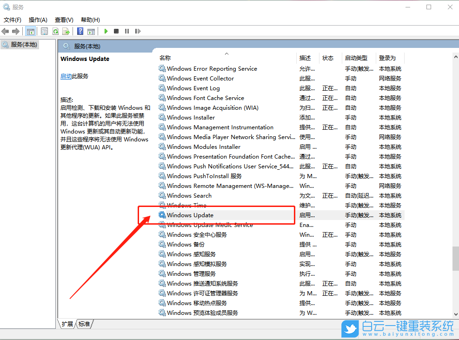
Task: Select the Start Service green play icon
Action: point(106,31)
